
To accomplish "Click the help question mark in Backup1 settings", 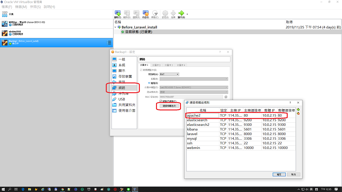I will point(220,52).
